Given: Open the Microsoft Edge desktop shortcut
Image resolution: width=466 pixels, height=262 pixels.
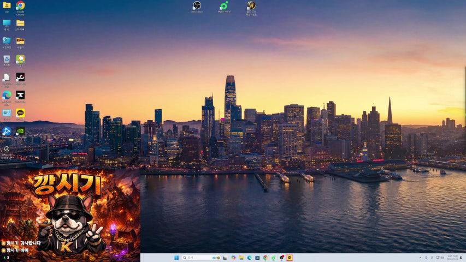Looking at the screenshot, I should (x=7, y=95).
